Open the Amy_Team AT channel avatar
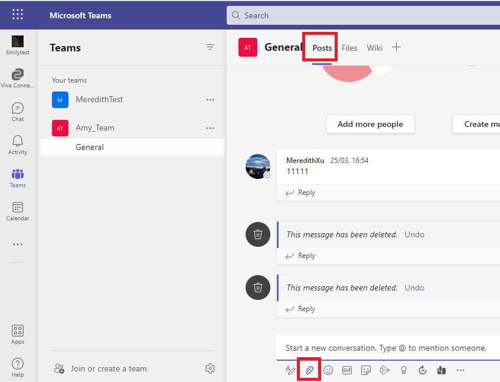 click(248, 47)
